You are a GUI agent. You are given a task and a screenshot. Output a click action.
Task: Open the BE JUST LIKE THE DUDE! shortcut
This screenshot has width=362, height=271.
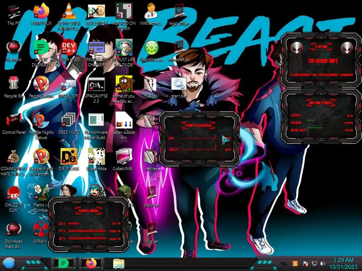click(124, 54)
